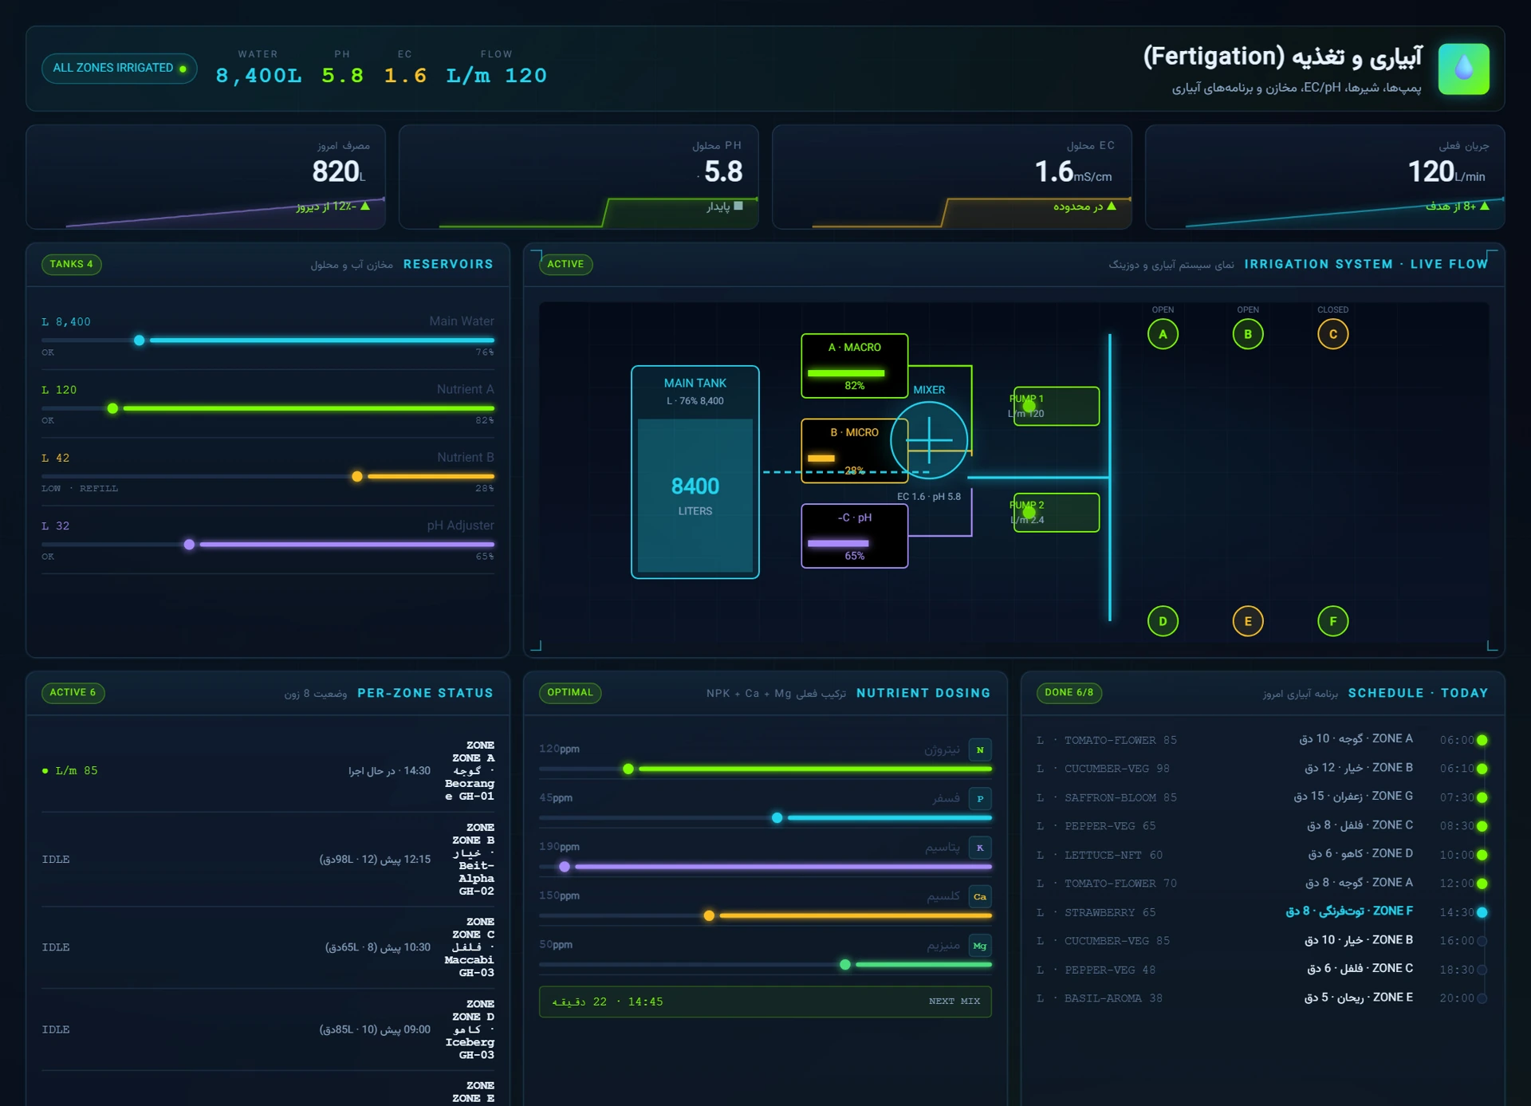The height and width of the screenshot is (1106, 1531).
Task: Adjust the phosphorus 45ppm slider handle
Action: pos(777,818)
